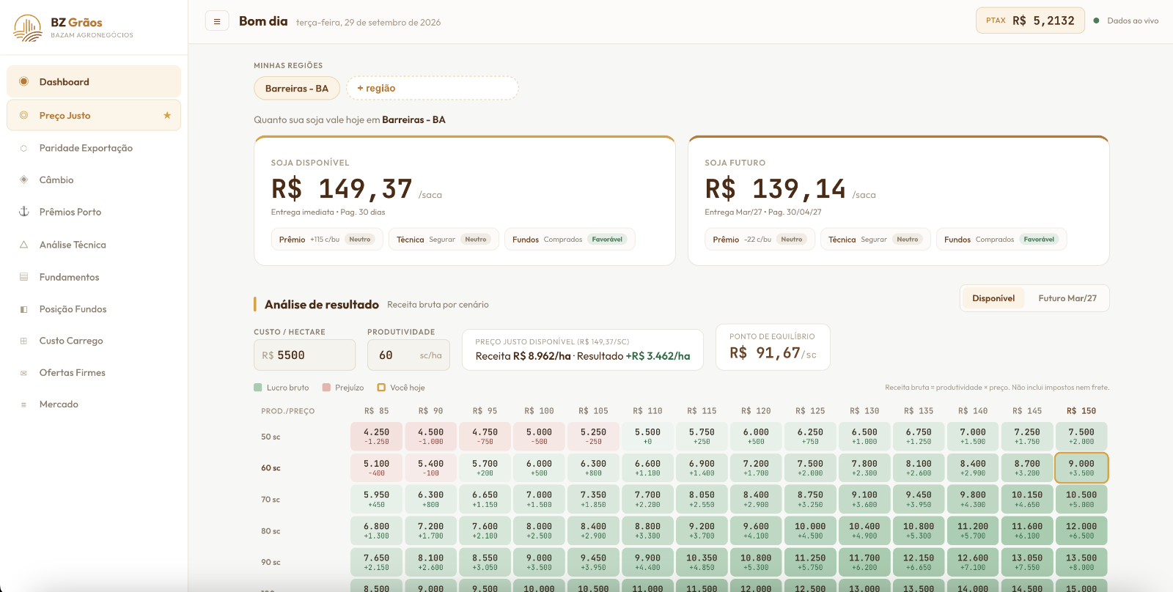Open Paridade Exportação from the sidebar
The width and height of the screenshot is (1173, 592).
point(94,148)
